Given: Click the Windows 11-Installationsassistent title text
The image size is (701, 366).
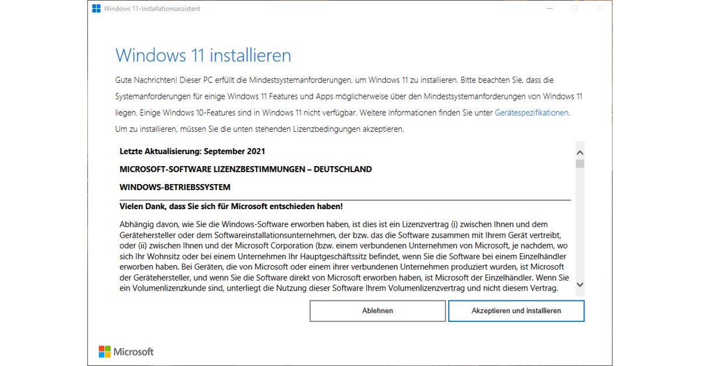Looking at the screenshot, I should pyautogui.click(x=152, y=9).
